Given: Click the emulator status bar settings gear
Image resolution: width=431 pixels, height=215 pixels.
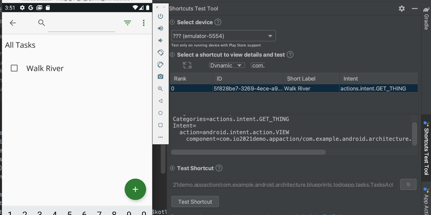Looking at the screenshot, I should tap(22, 8).
